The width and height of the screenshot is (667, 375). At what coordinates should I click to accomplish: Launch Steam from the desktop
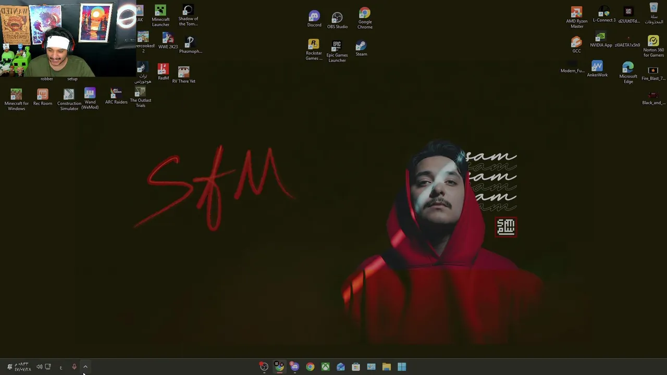click(361, 48)
